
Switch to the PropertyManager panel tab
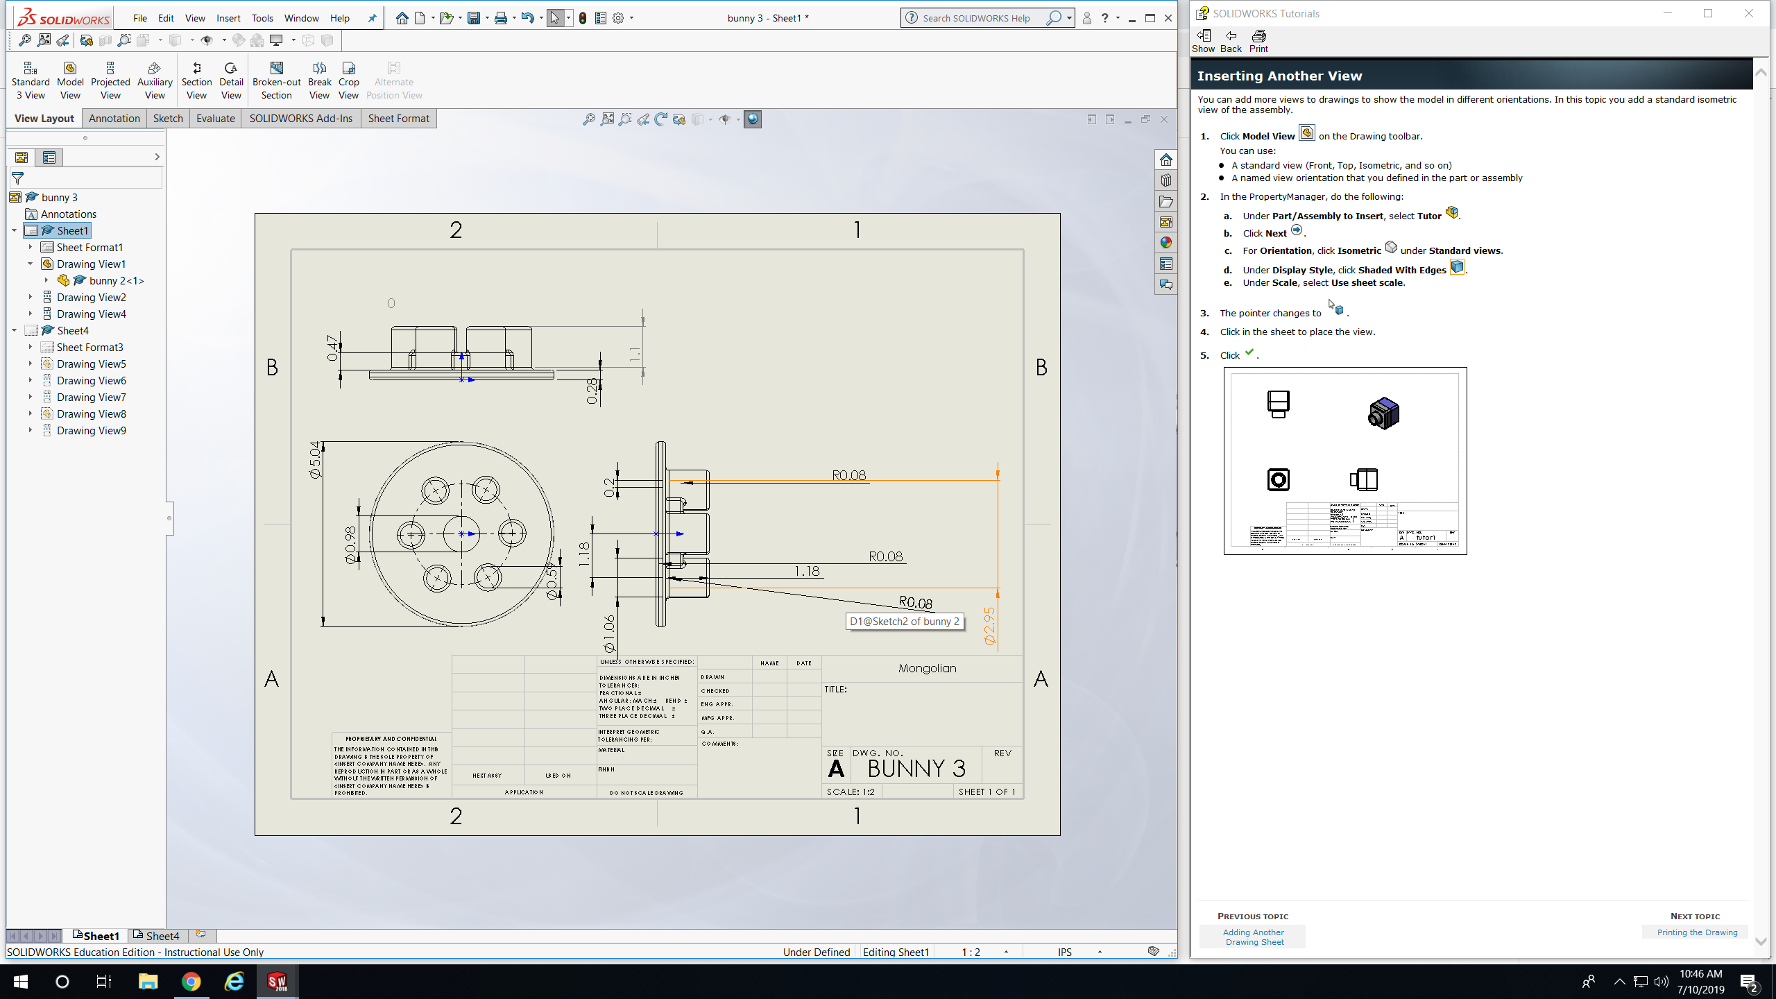tap(49, 157)
